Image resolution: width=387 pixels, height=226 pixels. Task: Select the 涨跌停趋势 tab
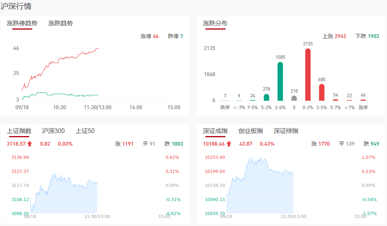point(22,23)
